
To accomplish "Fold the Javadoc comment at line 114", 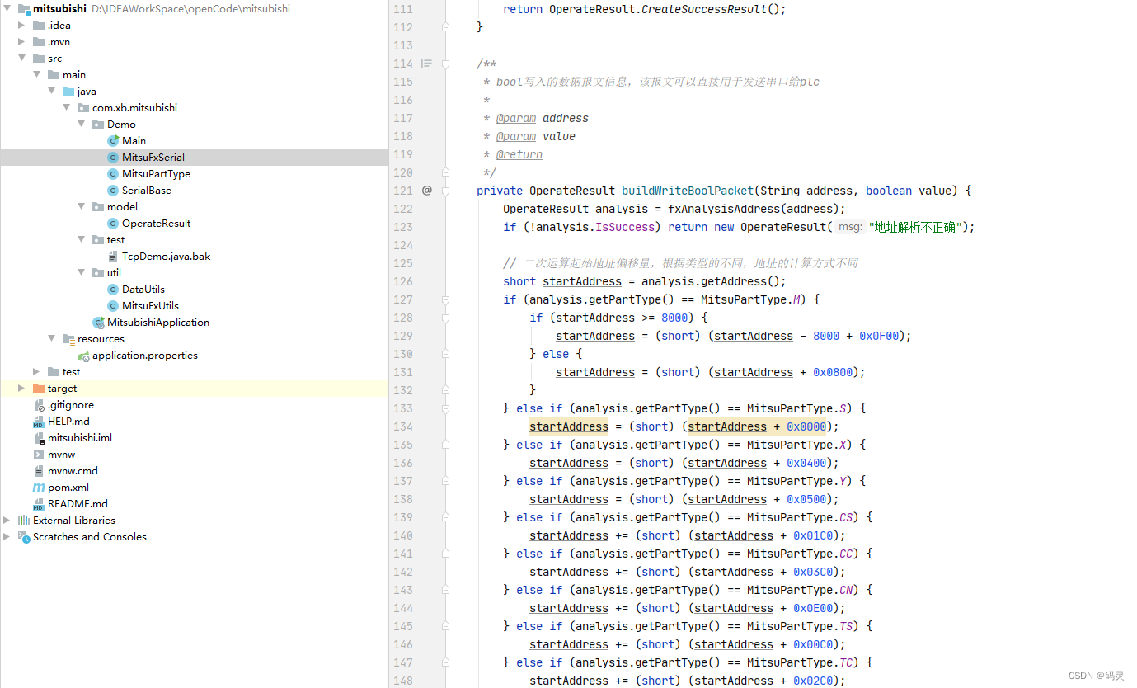I will (x=446, y=64).
